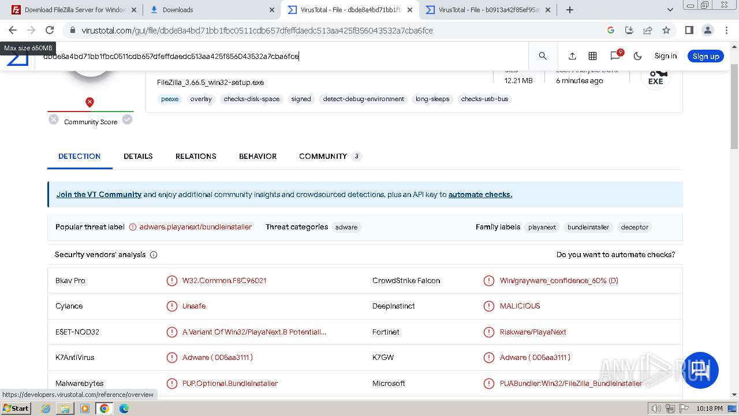Screen dimensions: 739x416
Task: Open the Chrome three-dot menu
Action: pos(726,30)
